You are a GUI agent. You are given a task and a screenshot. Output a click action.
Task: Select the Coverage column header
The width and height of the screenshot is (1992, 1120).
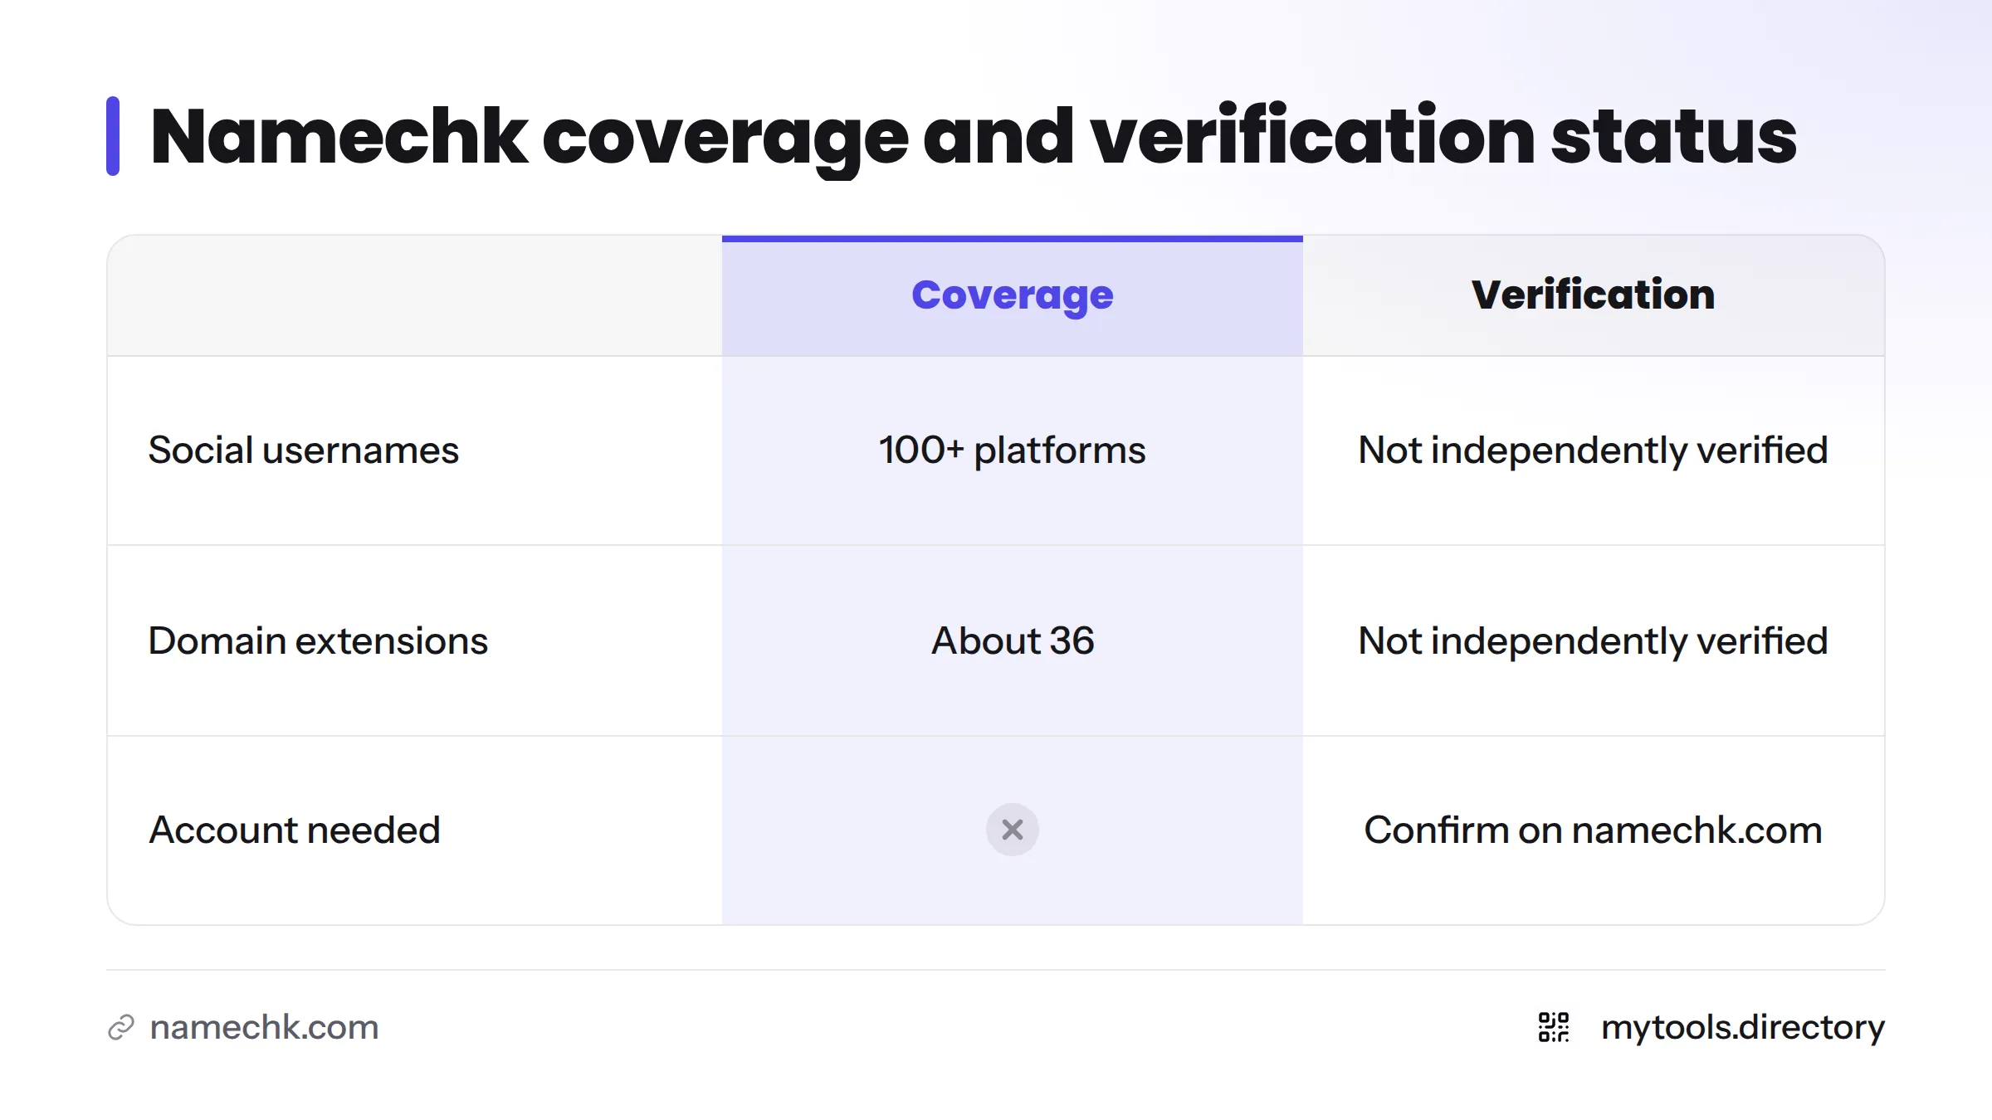1013,295
